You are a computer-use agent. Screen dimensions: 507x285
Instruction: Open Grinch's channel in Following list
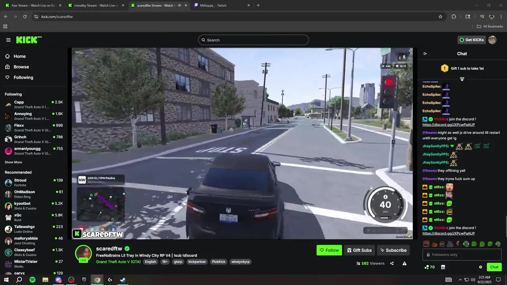click(34, 139)
